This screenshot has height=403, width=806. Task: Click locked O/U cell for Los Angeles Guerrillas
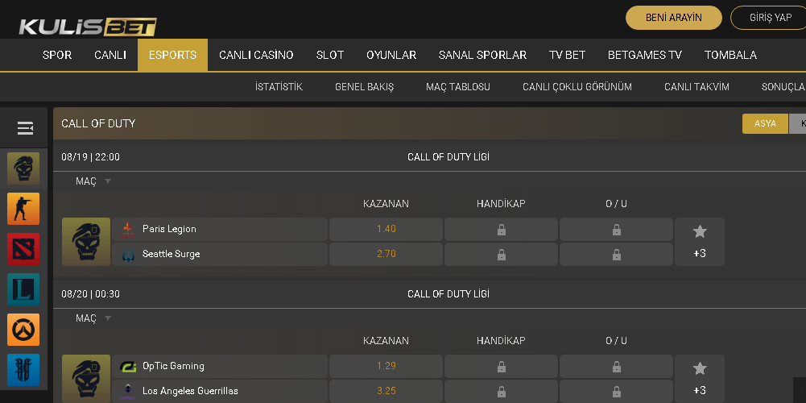click(x=616, y=391)
